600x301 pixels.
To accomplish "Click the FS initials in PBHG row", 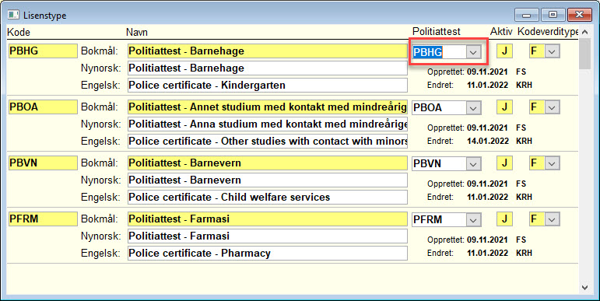I will (521, 72).
